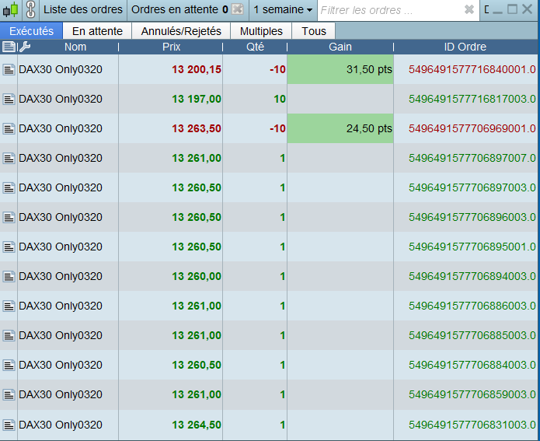The height and width of the screenshot is (441, 540).
Task: Sort by the Prix column header
Action: click(171, 47)
